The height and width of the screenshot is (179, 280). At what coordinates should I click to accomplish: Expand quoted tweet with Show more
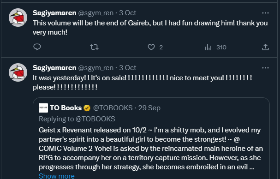[57, 176]
